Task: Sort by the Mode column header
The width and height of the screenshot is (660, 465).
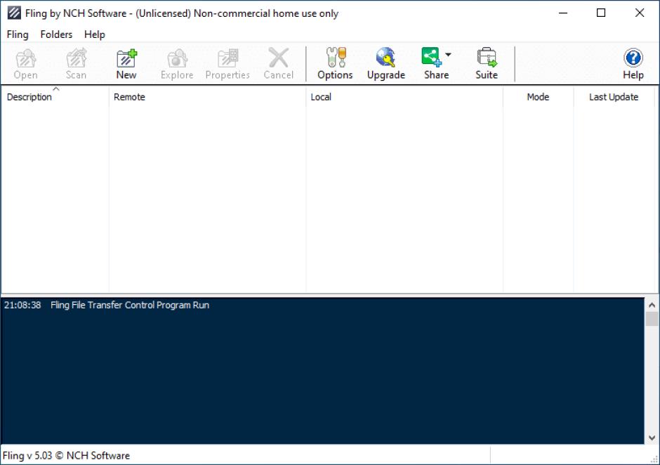Action: (x=538, y=97)
